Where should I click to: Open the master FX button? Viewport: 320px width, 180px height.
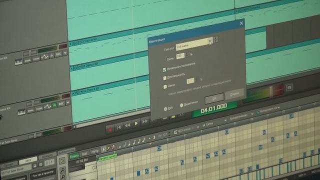[x=289, y=87]
